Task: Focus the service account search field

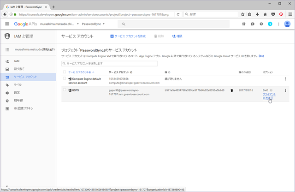Action: (x=110, y=64)
